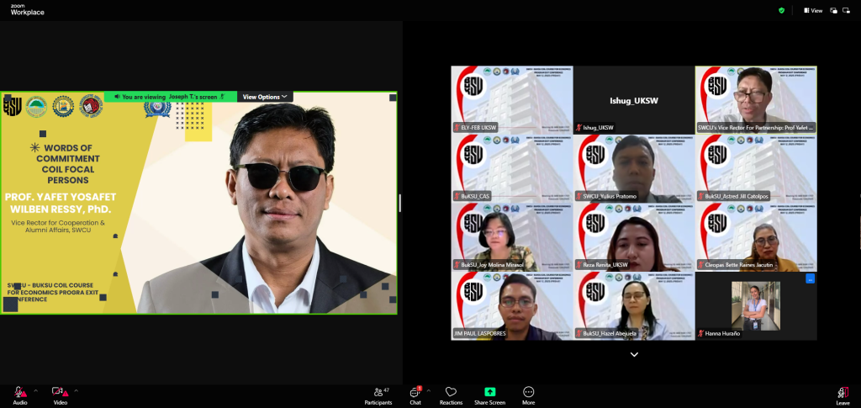The width and height of the screenshot is (861, 408).
Task: Expand the chat options arrow
Action: 428,390
